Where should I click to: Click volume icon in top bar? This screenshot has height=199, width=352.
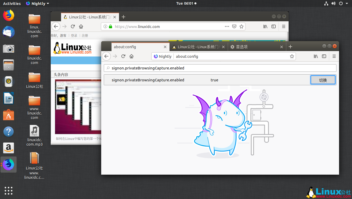[x=333, y=3]
